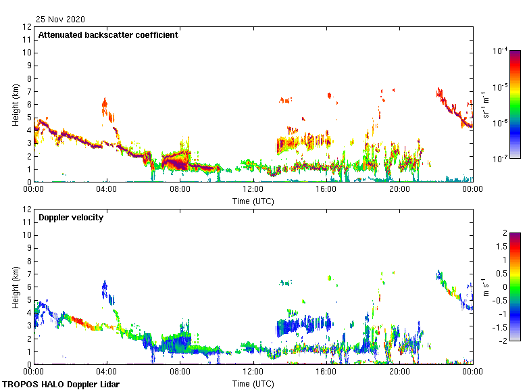This screenshot has height=392, width=527.
Task: Click the Height (km) label of the backscatter plot
Action: coord(15,104)
